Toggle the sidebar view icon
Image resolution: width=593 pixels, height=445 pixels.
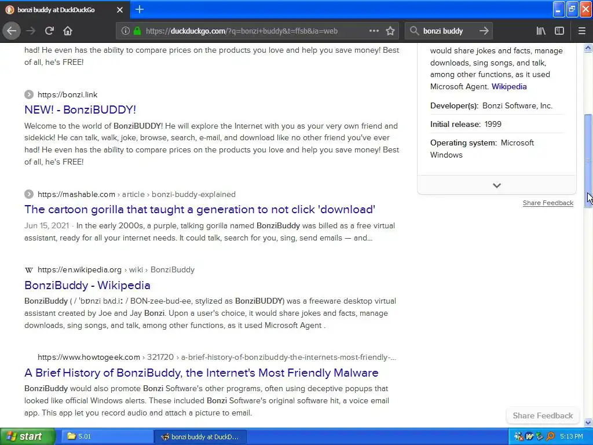click(559, 31)
